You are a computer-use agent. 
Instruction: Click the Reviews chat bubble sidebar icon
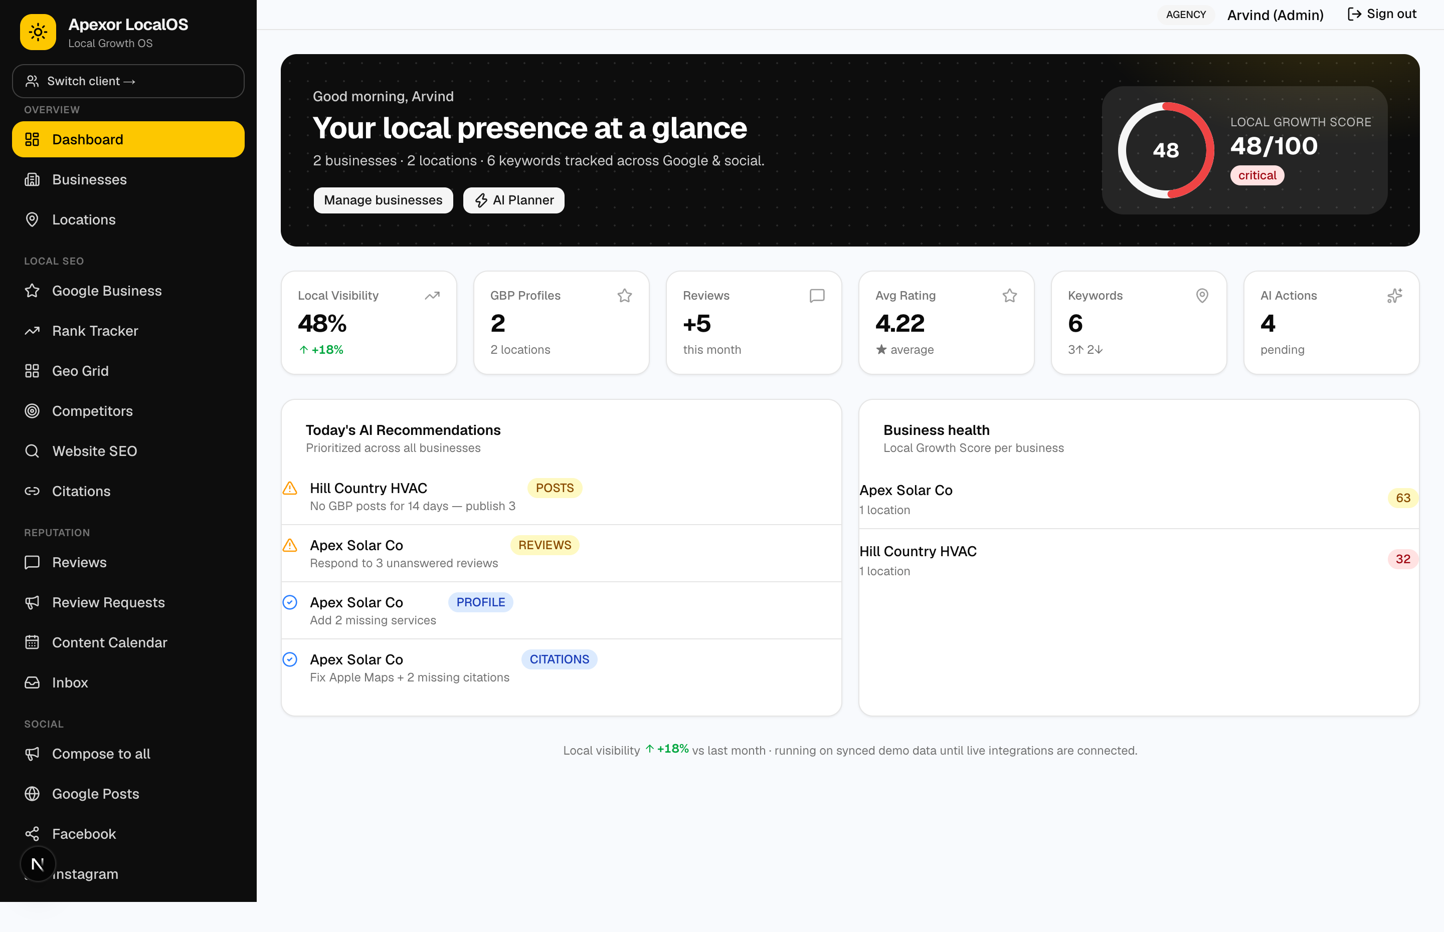pyautogui.click(x=32, y=562)
